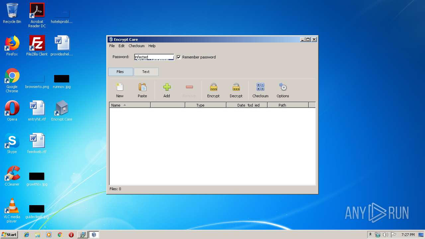Click the Encrypt padlock icon
Viewport: 425px width, 239px height.
pos(213,90)
